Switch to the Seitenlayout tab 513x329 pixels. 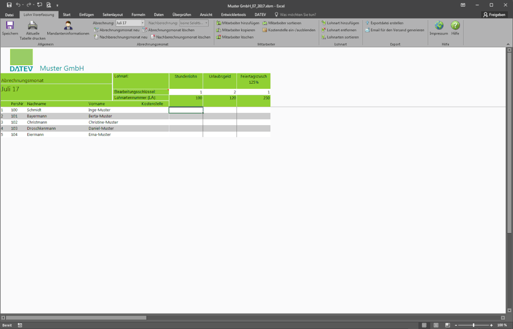click(113, 15)
